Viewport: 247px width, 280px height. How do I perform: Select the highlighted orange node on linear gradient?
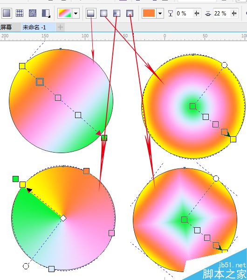click(40, 82)
